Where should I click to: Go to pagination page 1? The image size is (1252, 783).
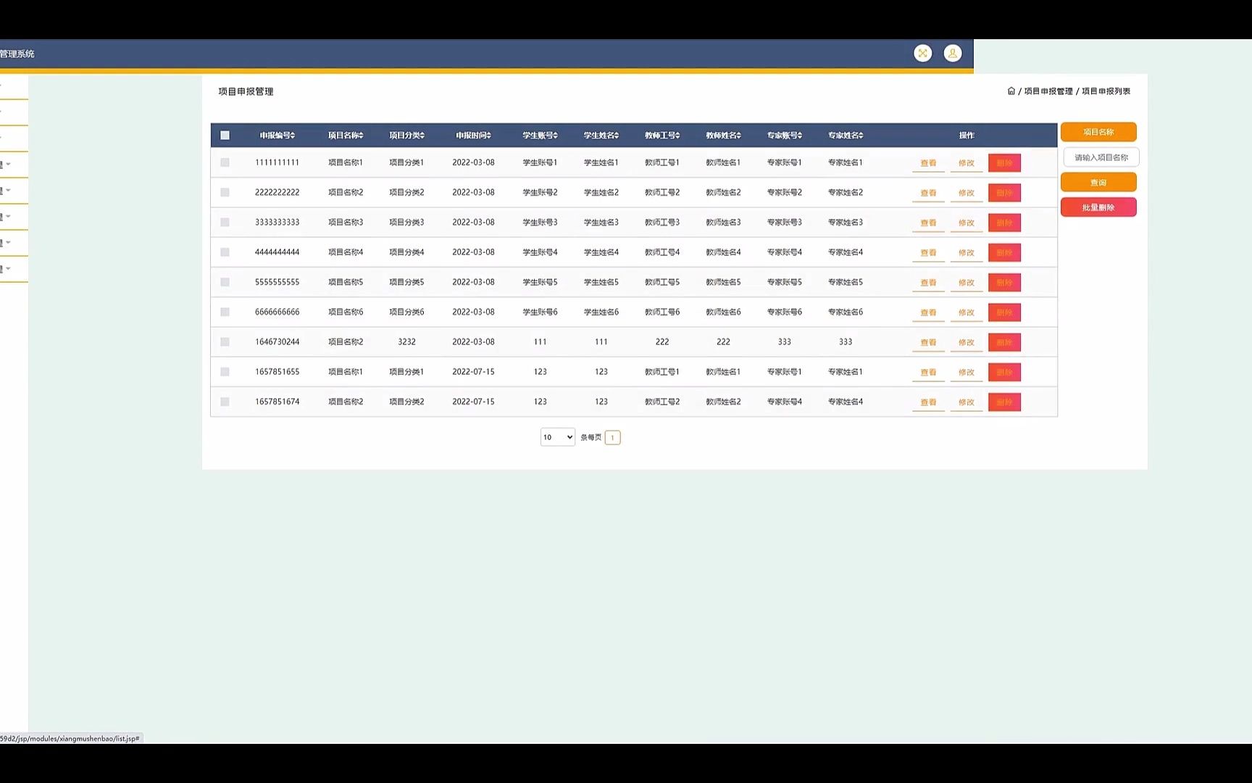pyautogui.click(x=612, y=437)
